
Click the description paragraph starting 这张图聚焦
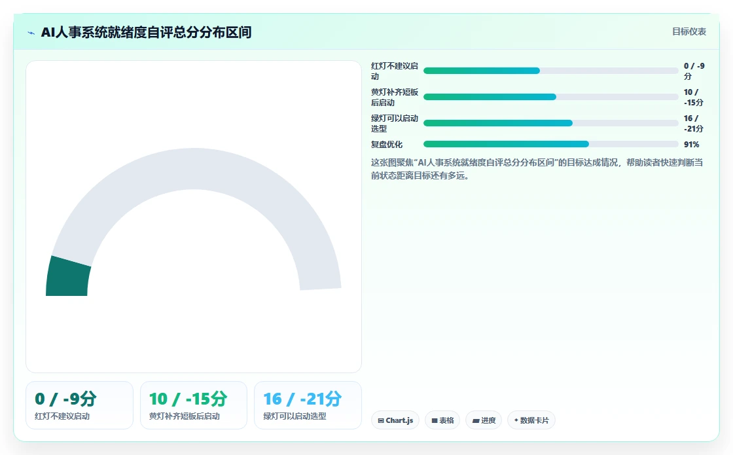[x=537, y=170]
